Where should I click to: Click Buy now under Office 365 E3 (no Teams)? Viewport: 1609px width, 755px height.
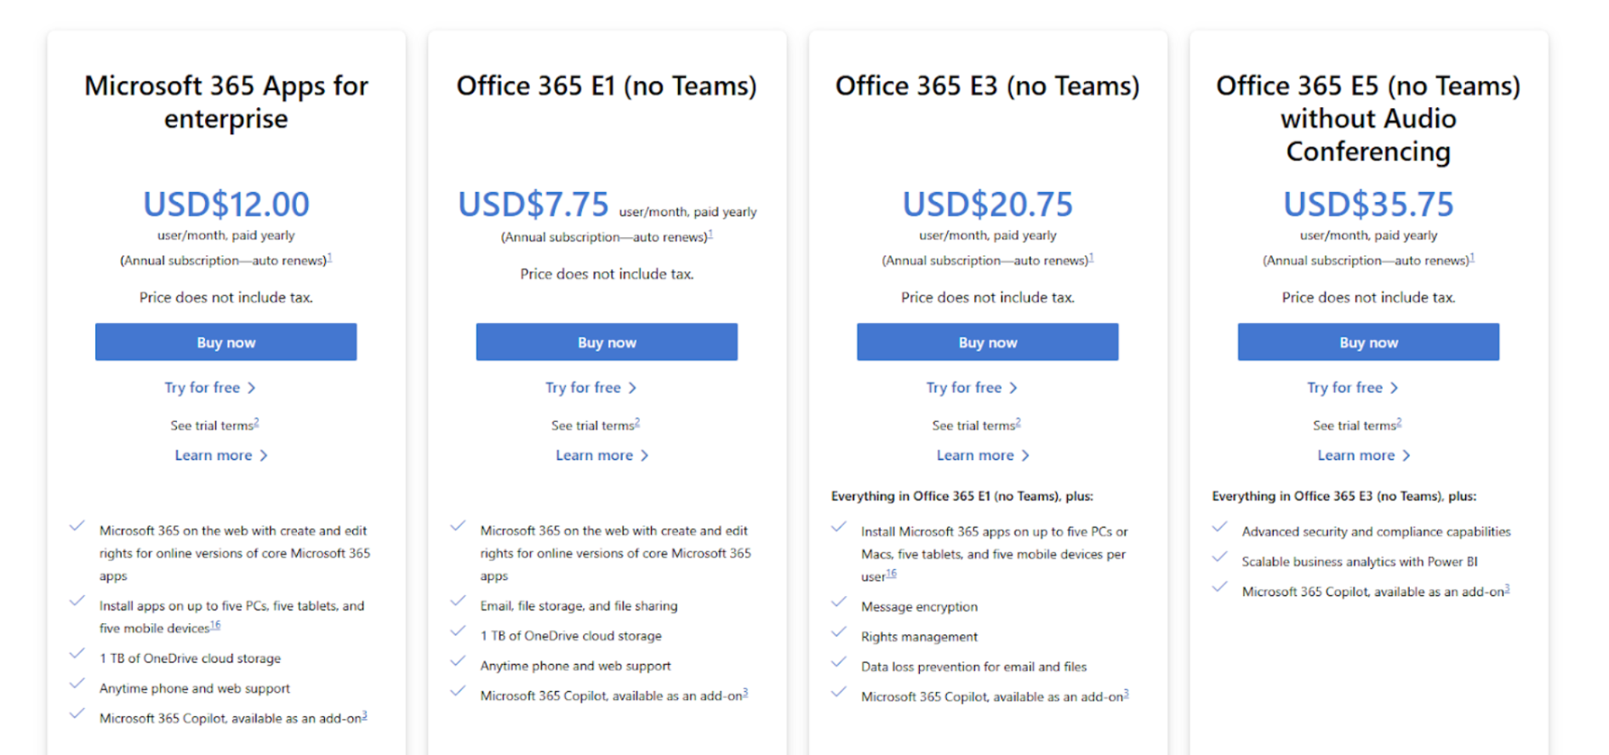[986, 342]
